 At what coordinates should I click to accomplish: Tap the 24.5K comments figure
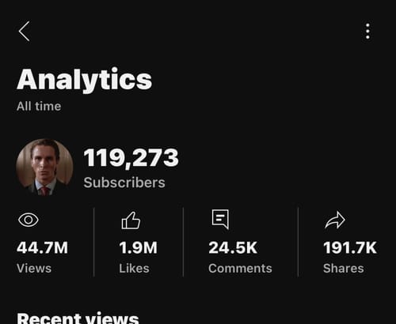tap(233, 247)
